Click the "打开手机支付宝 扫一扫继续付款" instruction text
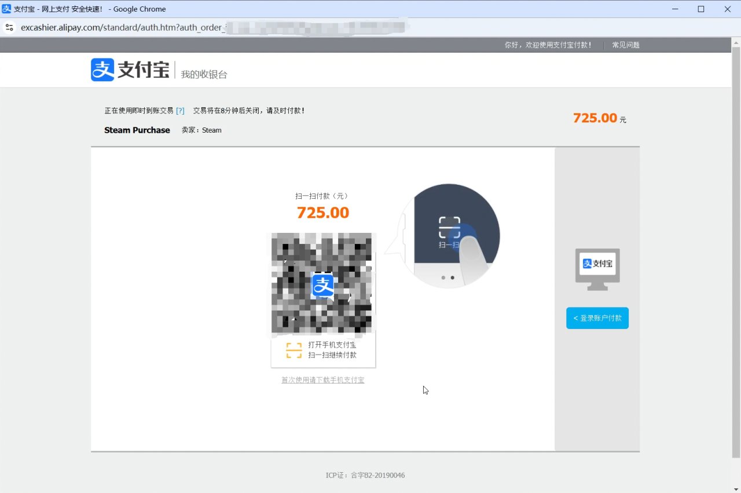The height and width of the screenshot is (493, 741). click(x=332, y=350)
